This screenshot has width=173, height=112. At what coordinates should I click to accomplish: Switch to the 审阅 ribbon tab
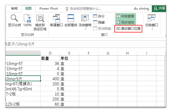(x=14, y=9)
